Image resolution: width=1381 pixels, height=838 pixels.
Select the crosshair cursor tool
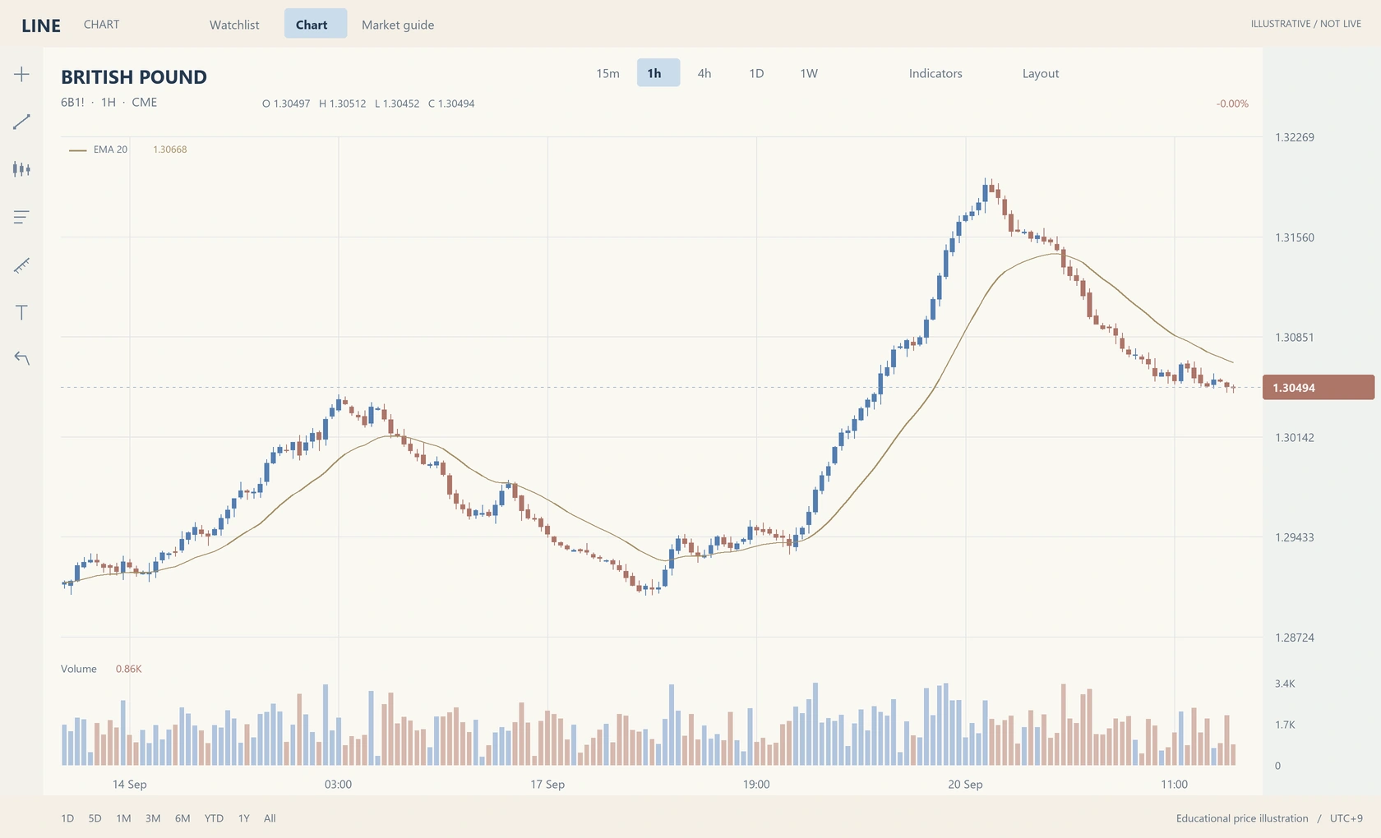click(21, 74)
